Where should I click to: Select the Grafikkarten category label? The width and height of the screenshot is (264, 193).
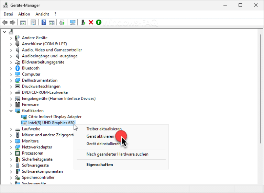[x=33, y=111]
